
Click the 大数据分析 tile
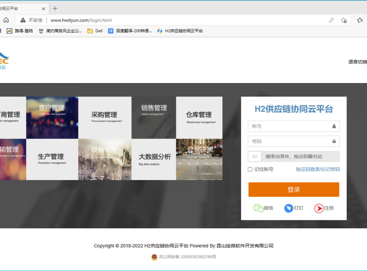(x=154, y=160)
